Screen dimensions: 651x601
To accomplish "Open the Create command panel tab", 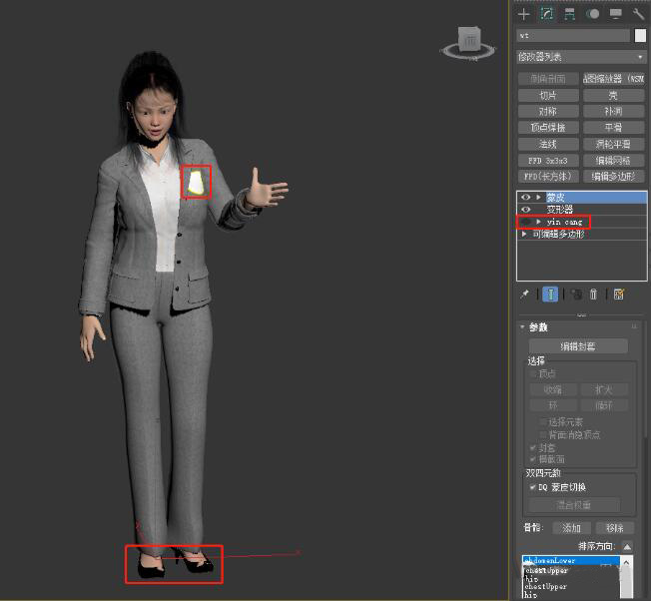I will tap(524, 14).
